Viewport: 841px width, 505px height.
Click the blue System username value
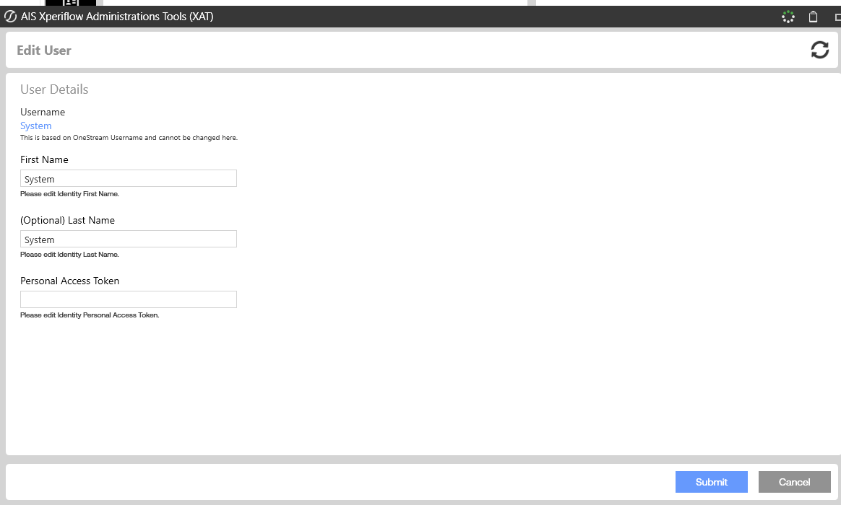36,126
